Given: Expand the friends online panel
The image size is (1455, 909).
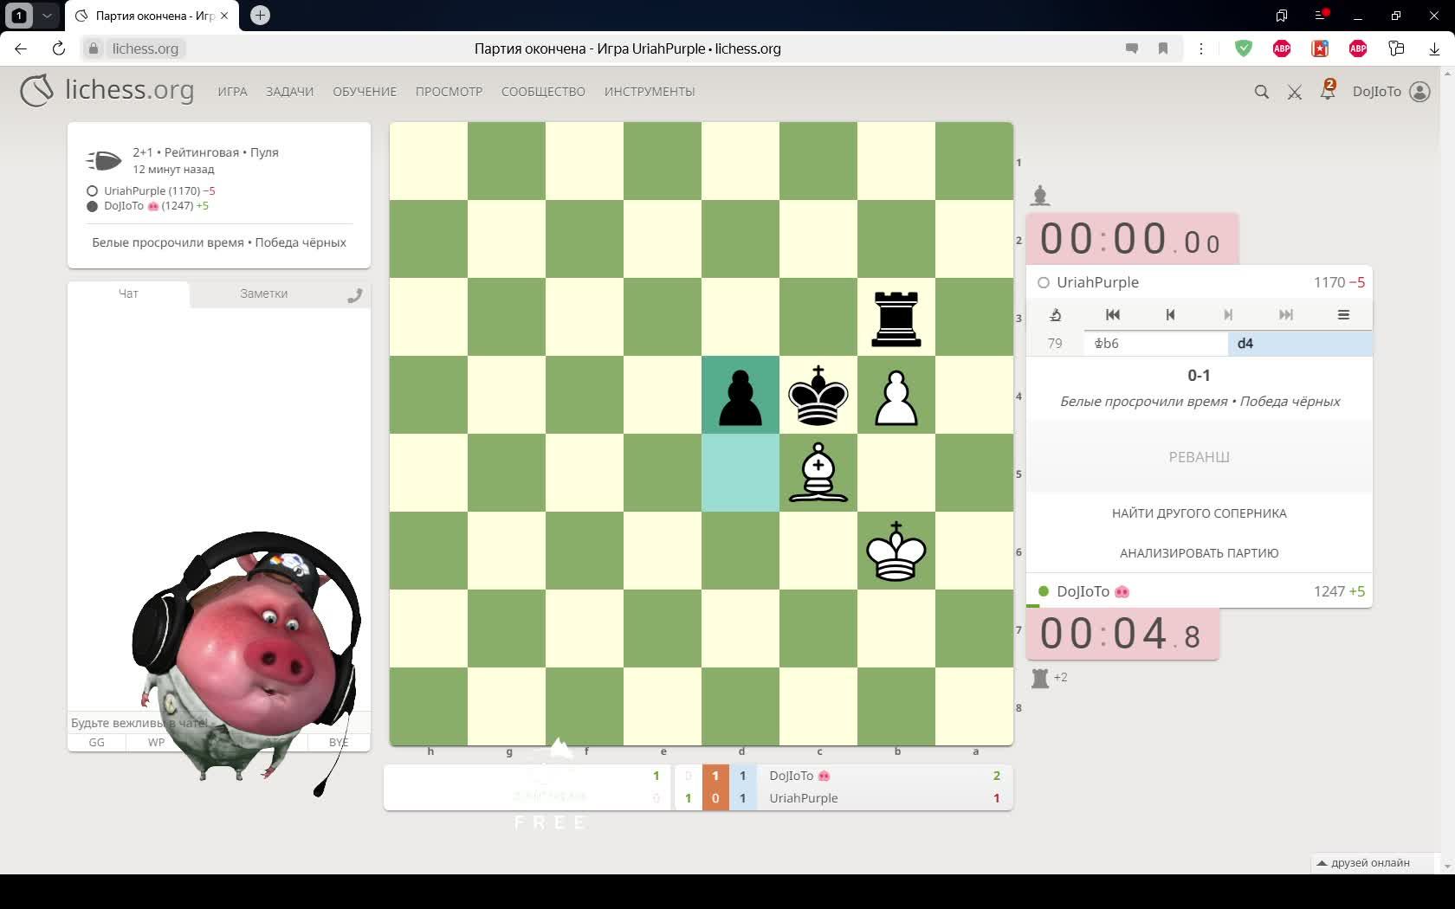Looking at the screenshot, I should click(1363, 863).
